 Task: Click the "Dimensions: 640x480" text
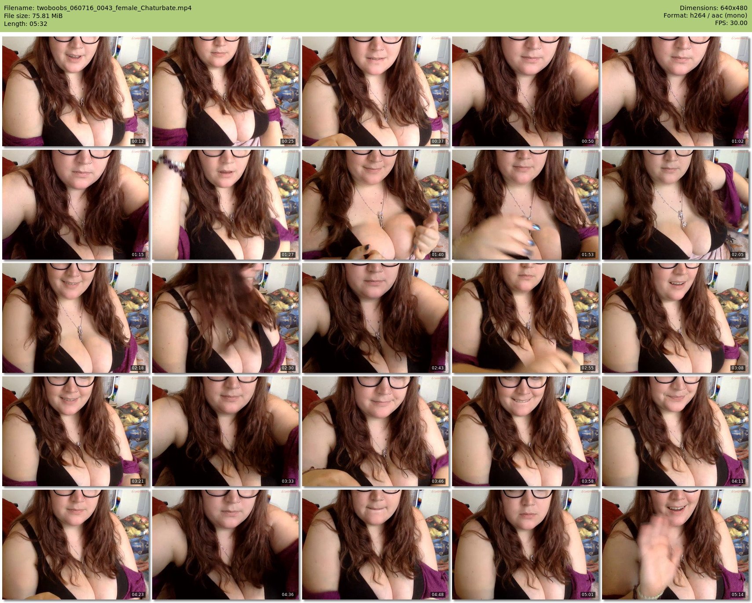coord(713,8)
